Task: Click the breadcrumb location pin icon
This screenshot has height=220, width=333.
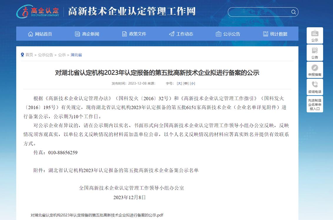Action: pos(22,54)
